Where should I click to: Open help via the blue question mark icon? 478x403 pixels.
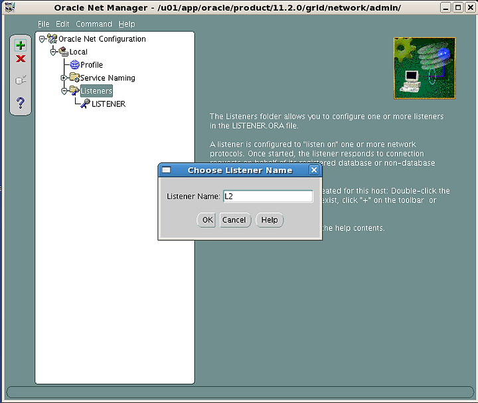(x=21, y=103)
